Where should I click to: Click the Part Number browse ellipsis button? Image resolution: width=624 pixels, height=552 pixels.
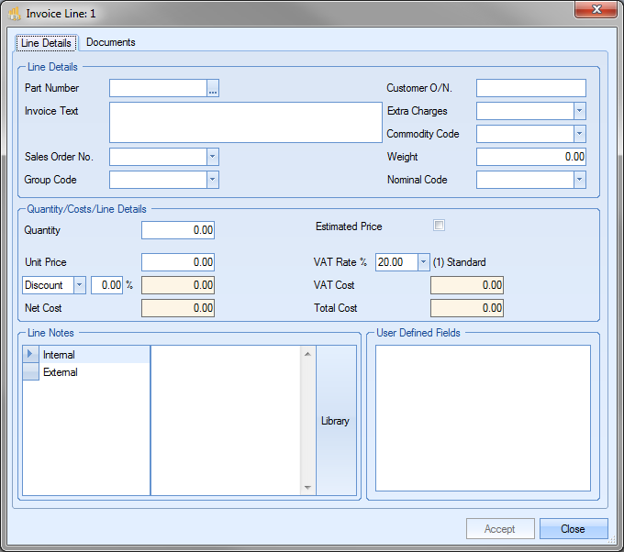tap(213, 89)
